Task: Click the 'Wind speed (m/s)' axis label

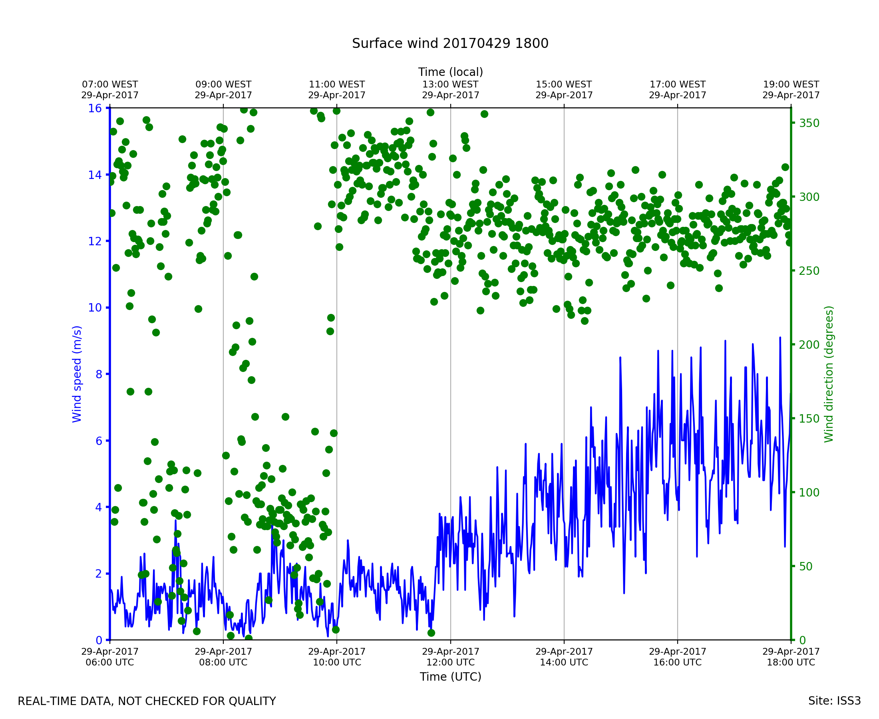Action: pyautogui.click(x=77, y=374)
